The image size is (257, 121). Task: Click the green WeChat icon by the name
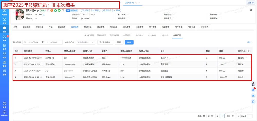point(59,10)
